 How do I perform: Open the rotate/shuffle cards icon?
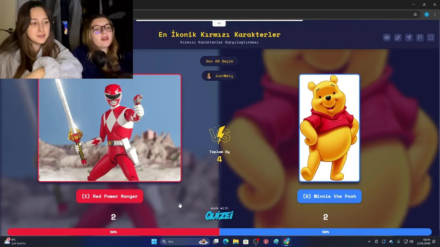pos(398,38)
